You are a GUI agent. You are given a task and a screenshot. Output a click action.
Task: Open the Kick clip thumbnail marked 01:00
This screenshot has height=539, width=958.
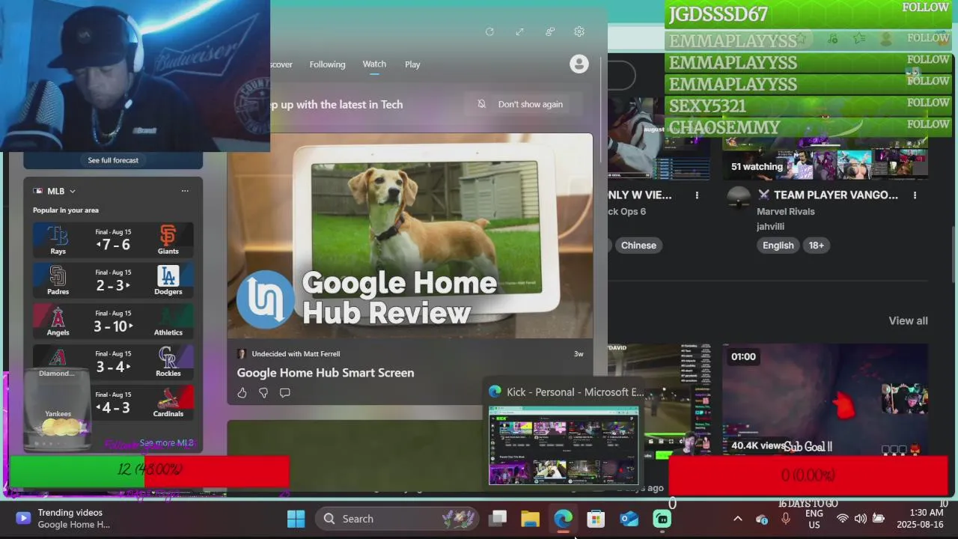pyautogui.click(x=825, y=400)
